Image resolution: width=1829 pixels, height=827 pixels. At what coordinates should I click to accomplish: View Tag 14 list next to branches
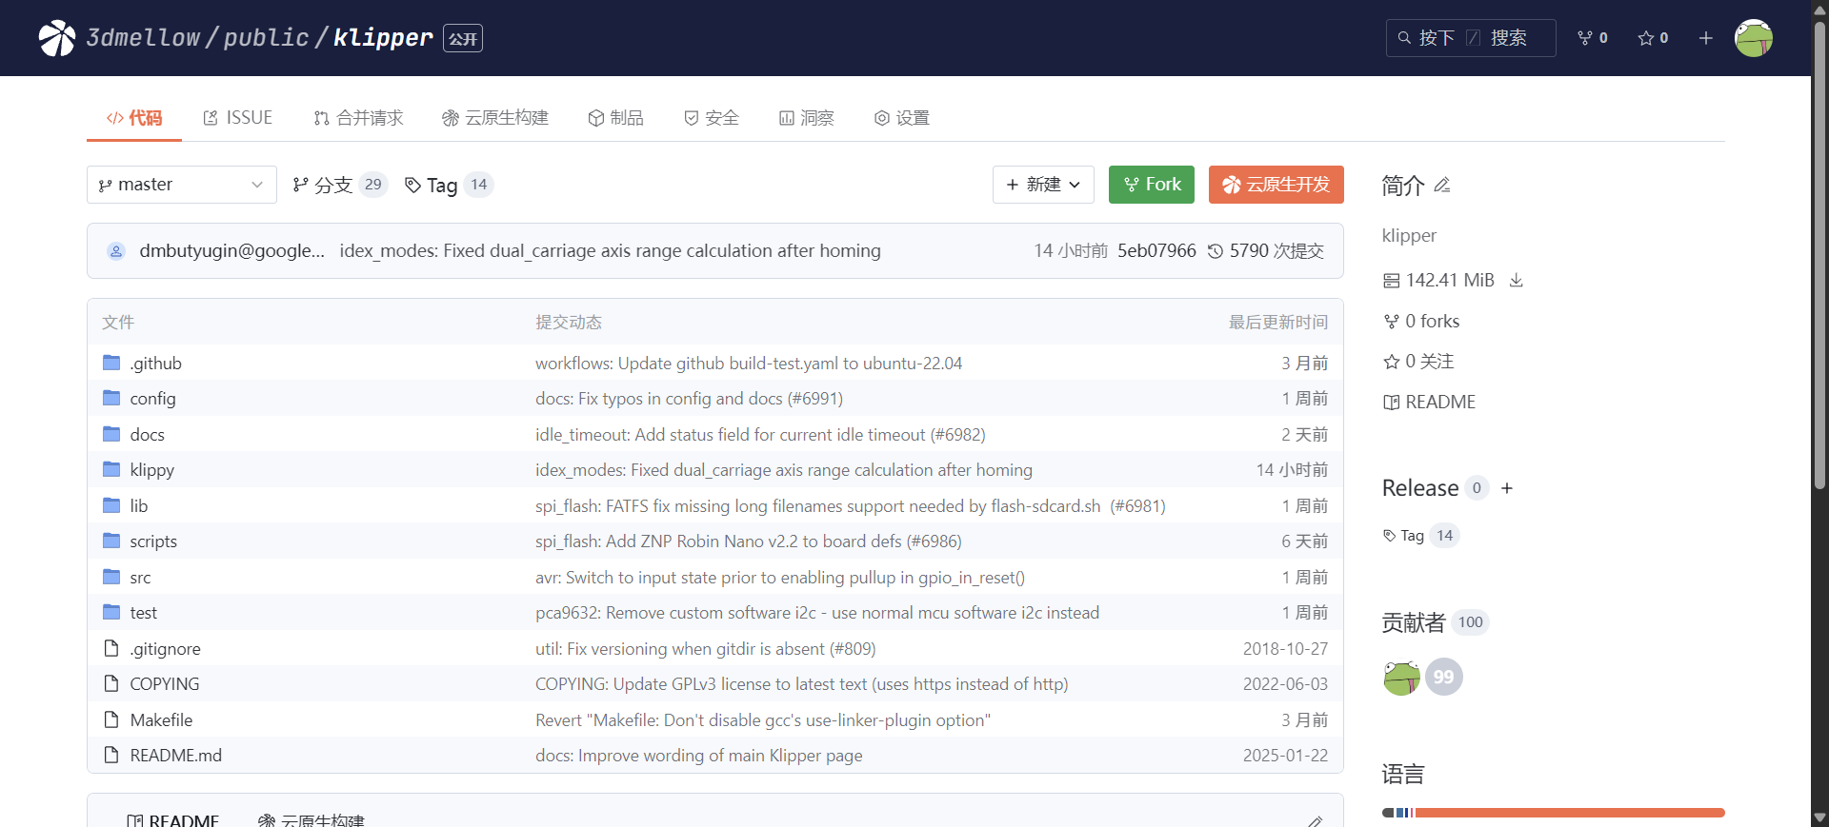point(449,185)
